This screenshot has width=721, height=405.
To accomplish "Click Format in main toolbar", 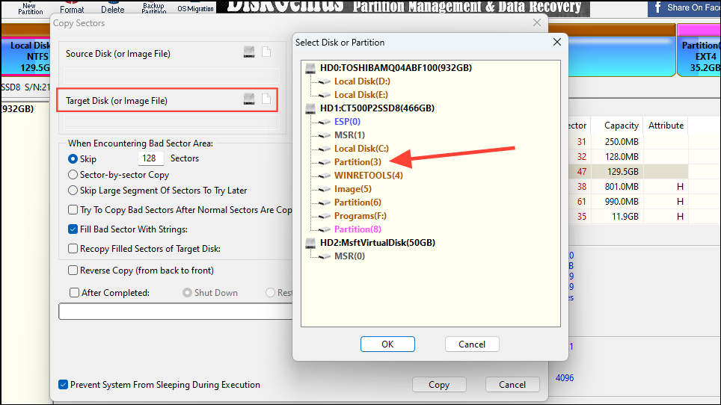I will point(72,7).
